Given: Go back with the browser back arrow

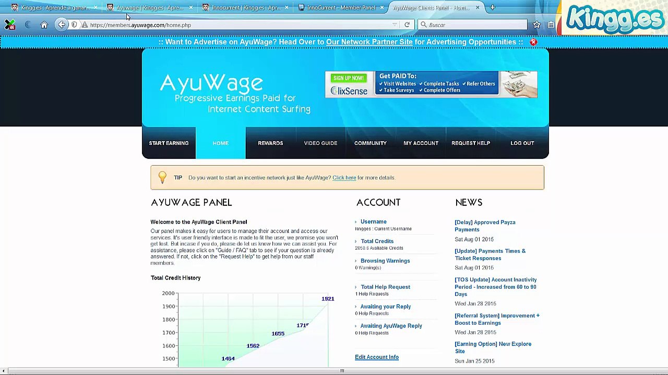Looking at the screenshot, I should click(62, 25).
